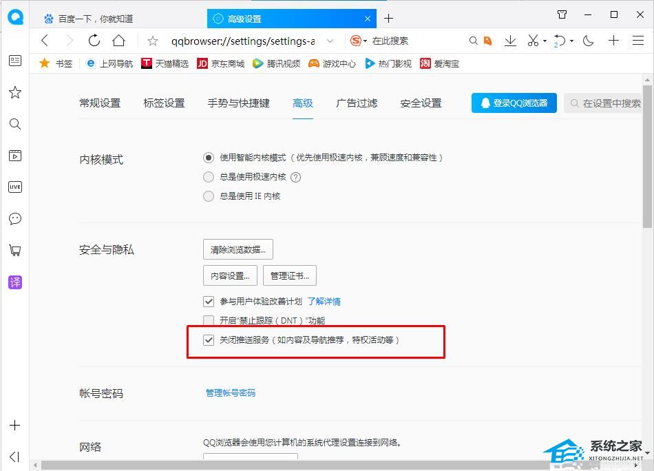Reload the page with refresh icon
The width and height of the screenshot is (654, 471).
[x=94, y=41]
